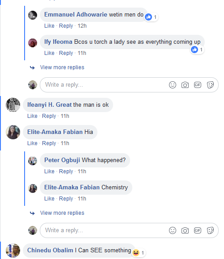Attach photo using camera icon in second reply box
The height and width of the screenshot is (259, 224).
(x=185, y=230)
